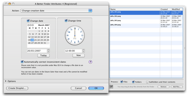Screen dimensions: 189x96
Task: Open the purple question mark help
Action: [x=90, y=62]
